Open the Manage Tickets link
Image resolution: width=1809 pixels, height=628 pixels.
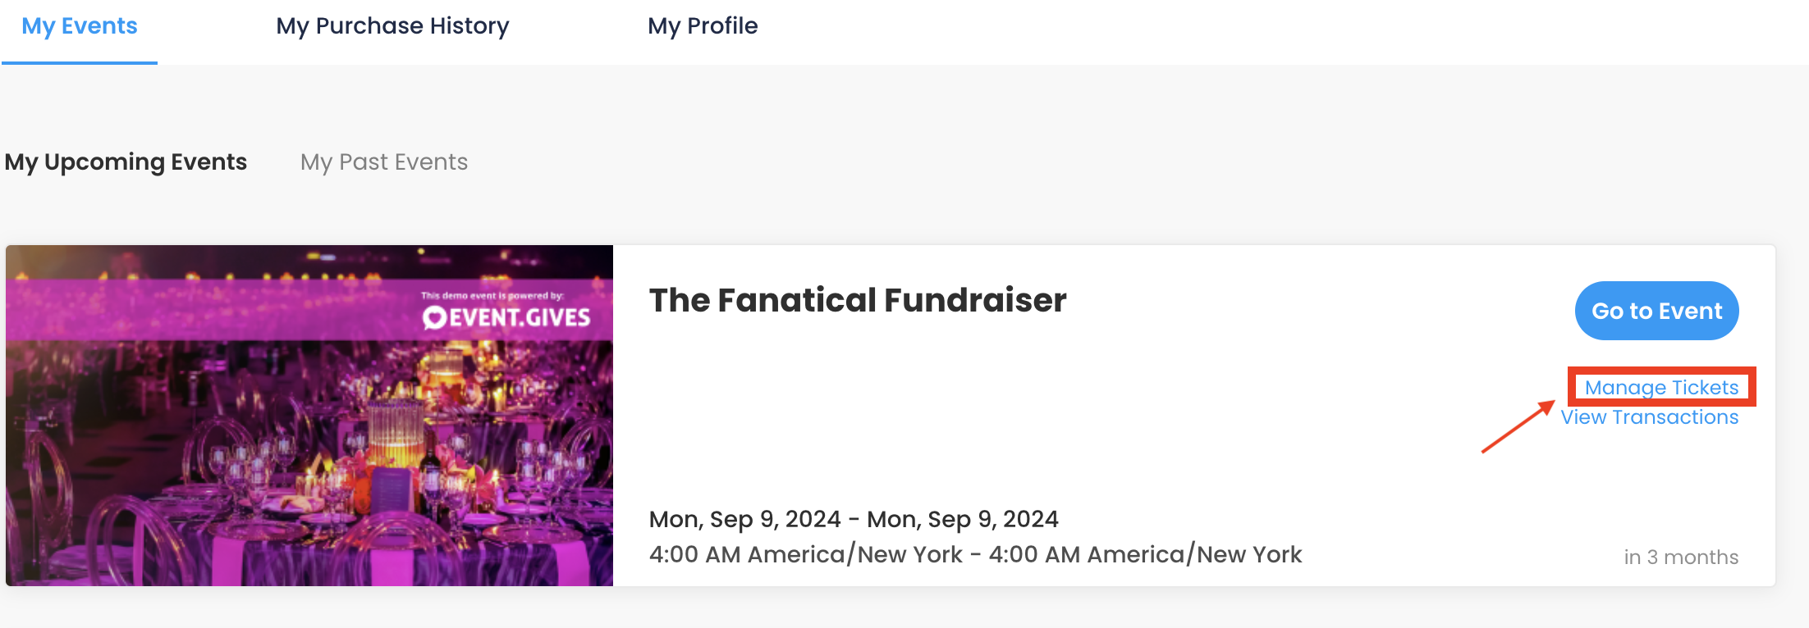(1661, 387)
